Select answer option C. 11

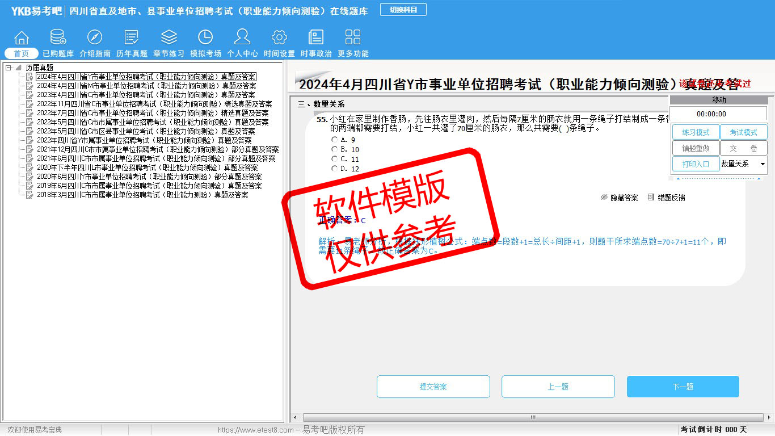coord(334,159)
